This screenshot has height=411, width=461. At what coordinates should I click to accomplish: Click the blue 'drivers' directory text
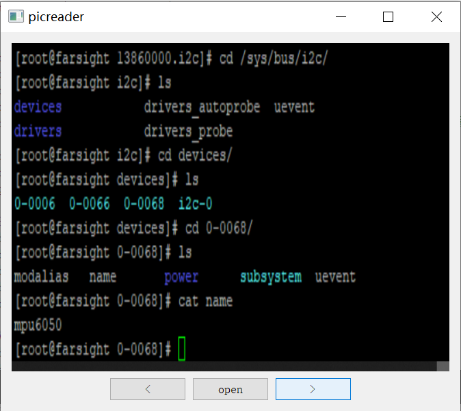(x=38, y=131)
